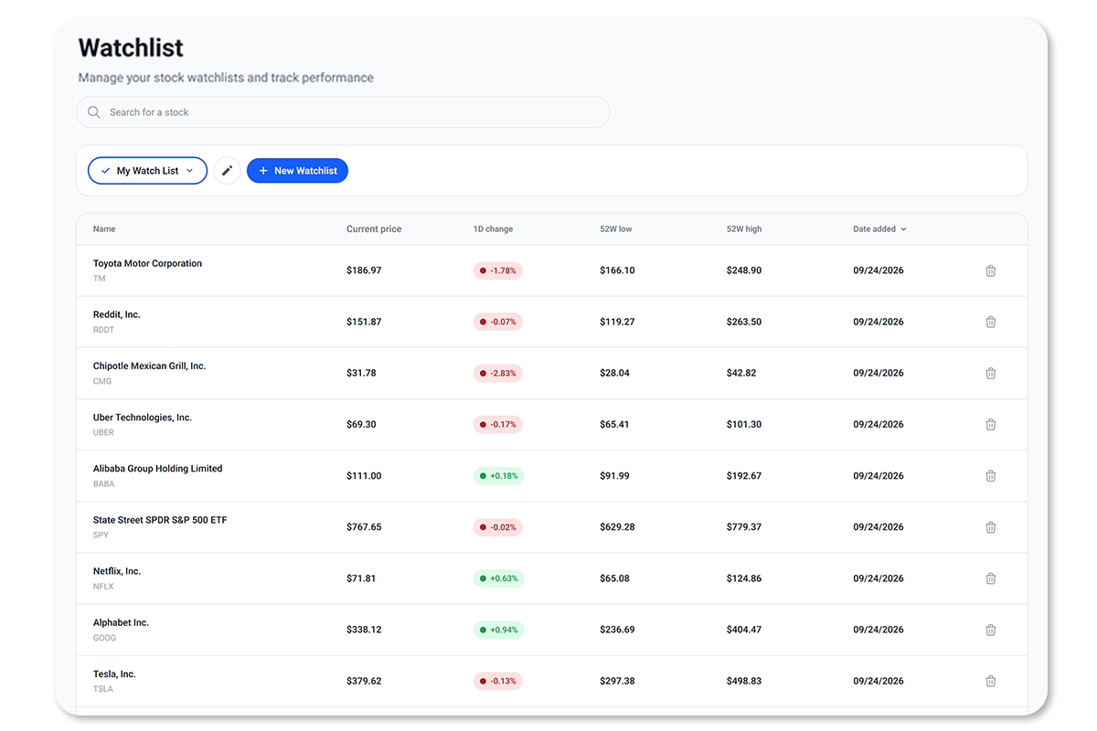The width and height of the screenshot is (1097, 731).
Task: Click the $71.81 current price
Action: click(361, 578)
